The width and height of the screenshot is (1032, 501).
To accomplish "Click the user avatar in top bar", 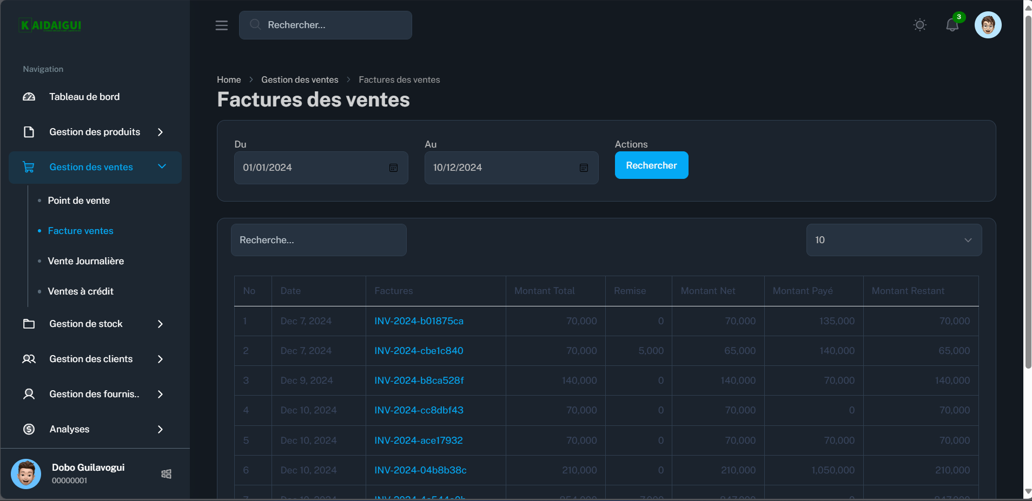I will coord(988,25).
